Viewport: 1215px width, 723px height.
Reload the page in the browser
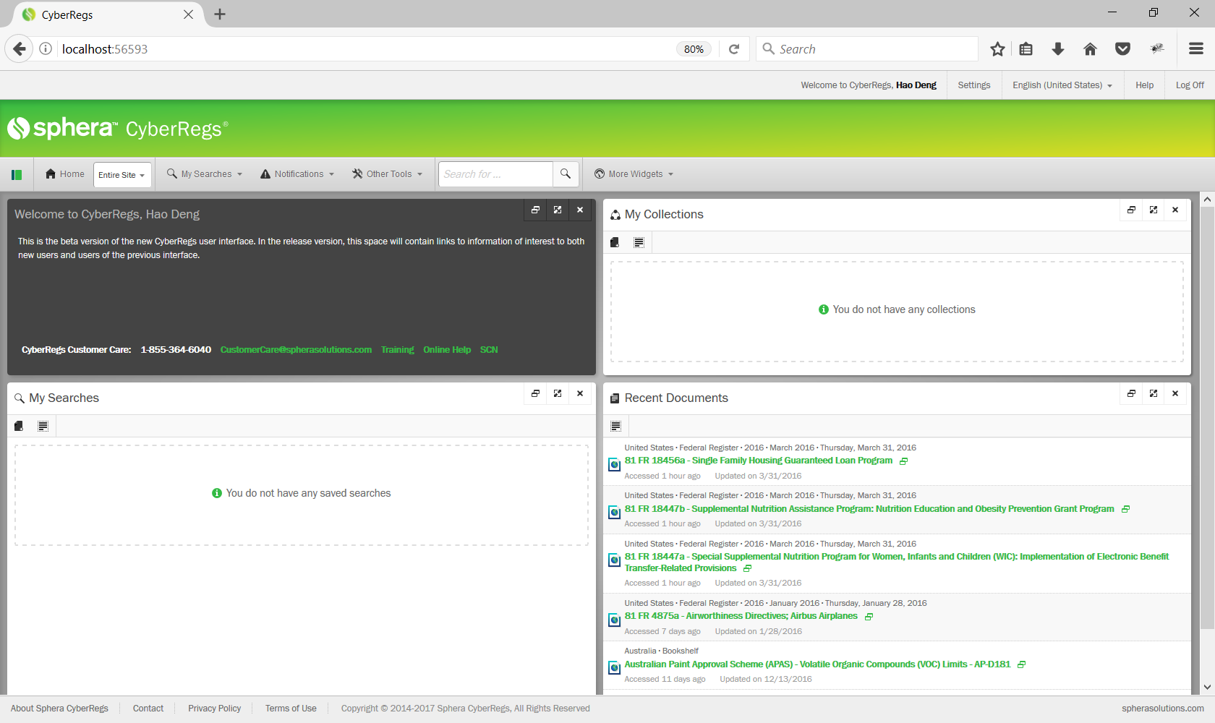734,49
